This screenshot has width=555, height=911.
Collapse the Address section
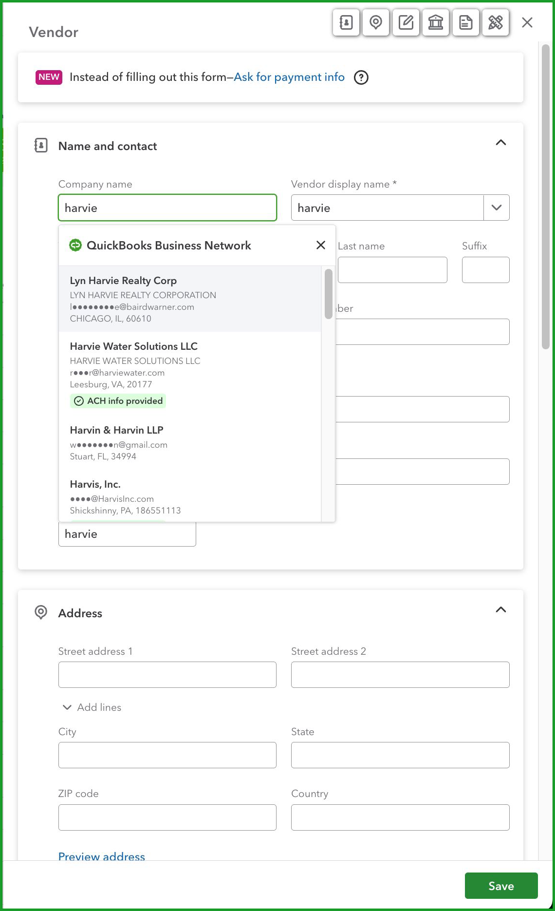(x=501, y=610)
